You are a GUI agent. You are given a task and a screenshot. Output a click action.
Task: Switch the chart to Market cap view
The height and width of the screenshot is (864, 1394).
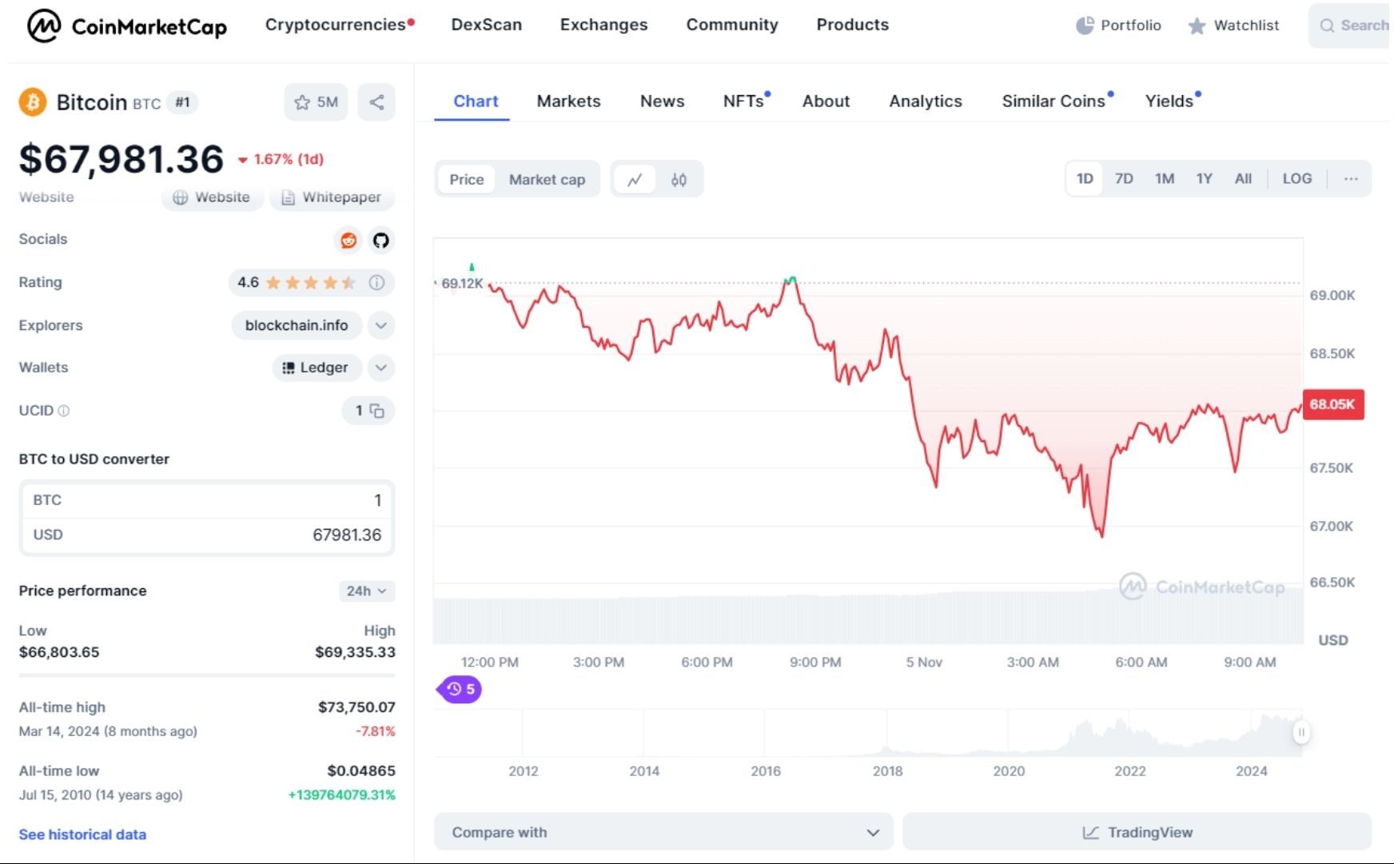pos(547,179)
